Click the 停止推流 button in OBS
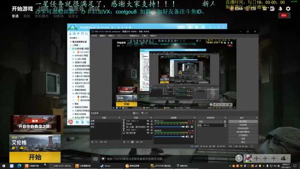This screenshot has height=169, width=300. pyautogui.click(x=243, y=121)
